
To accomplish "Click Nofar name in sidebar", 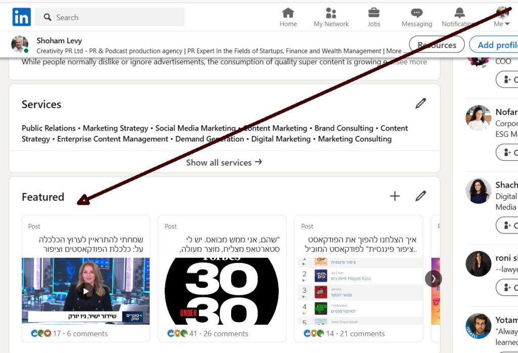I will [x=506, y=112].
